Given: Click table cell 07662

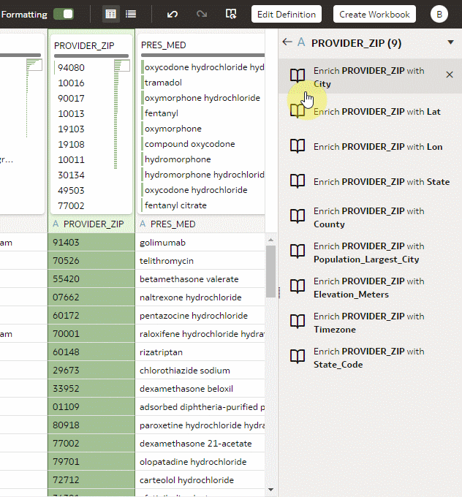Looking at the screenshot, I should click(x=91, y=297).
